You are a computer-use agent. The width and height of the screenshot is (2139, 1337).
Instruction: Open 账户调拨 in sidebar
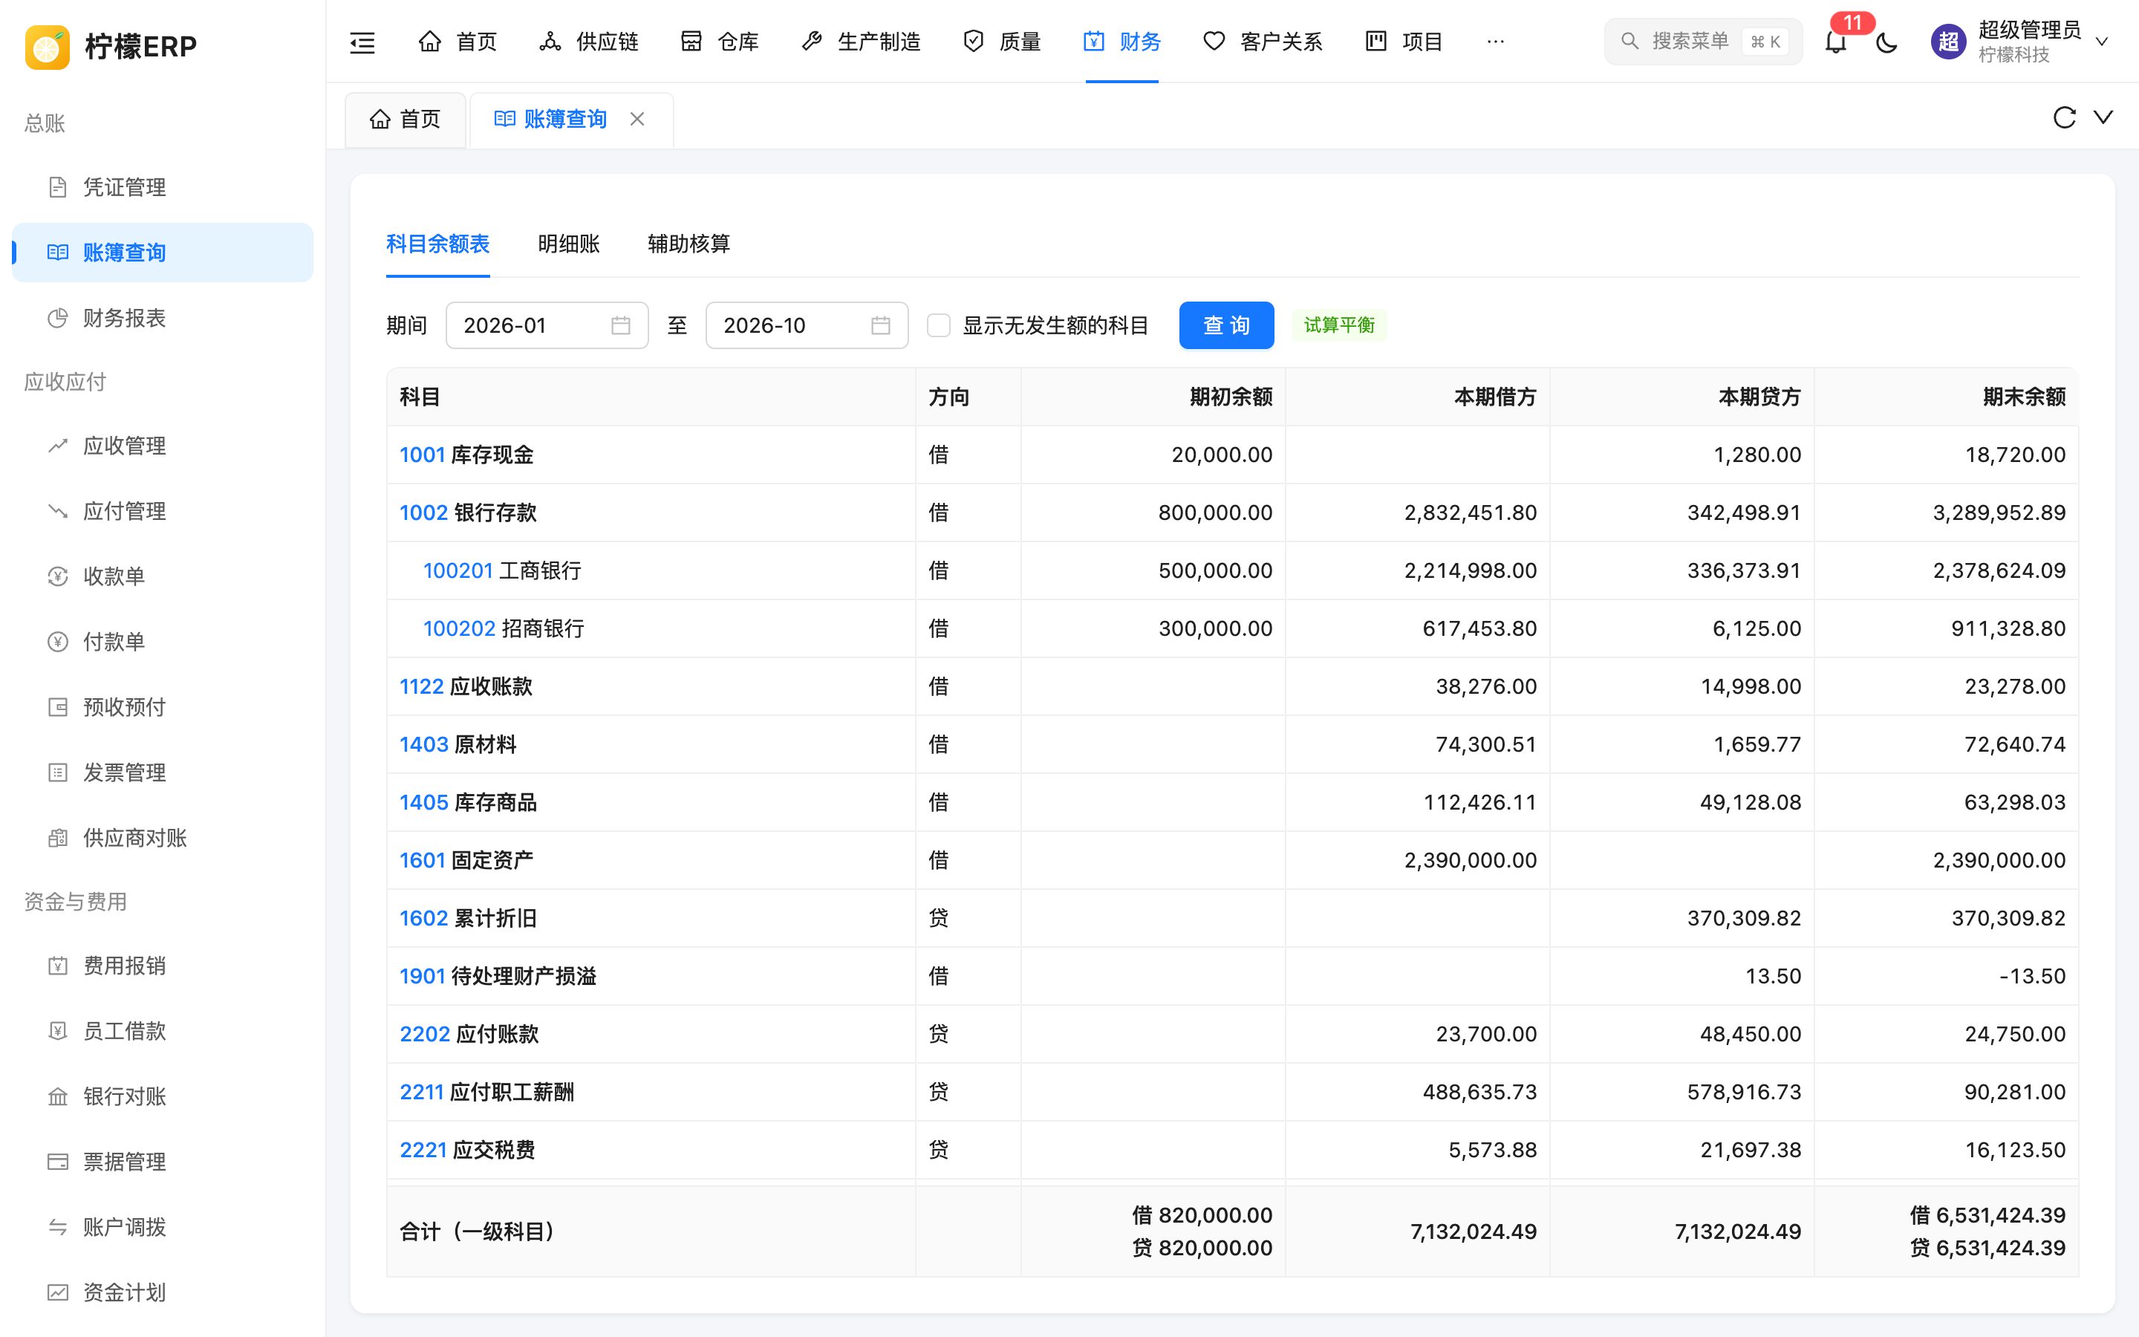point(163,1227)
